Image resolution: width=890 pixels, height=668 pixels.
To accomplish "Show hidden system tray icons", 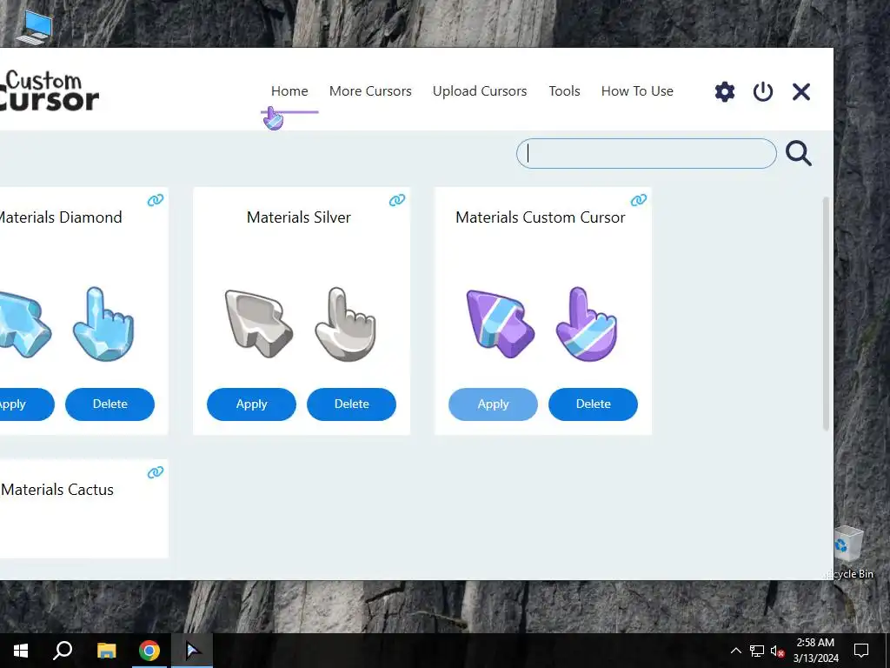I will pyautogui.click(x=735, y=651).
